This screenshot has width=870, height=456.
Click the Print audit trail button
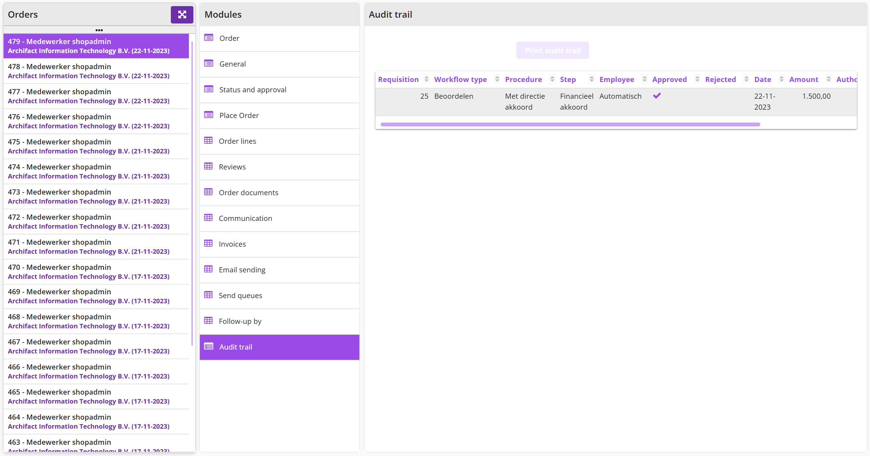tap(552, 50)
